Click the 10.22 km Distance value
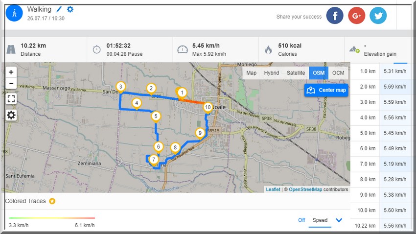Viewport: 416px width, 234px height. 33,46
